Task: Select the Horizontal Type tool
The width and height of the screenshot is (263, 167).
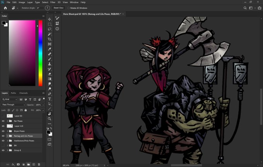Action: (50, 99)
